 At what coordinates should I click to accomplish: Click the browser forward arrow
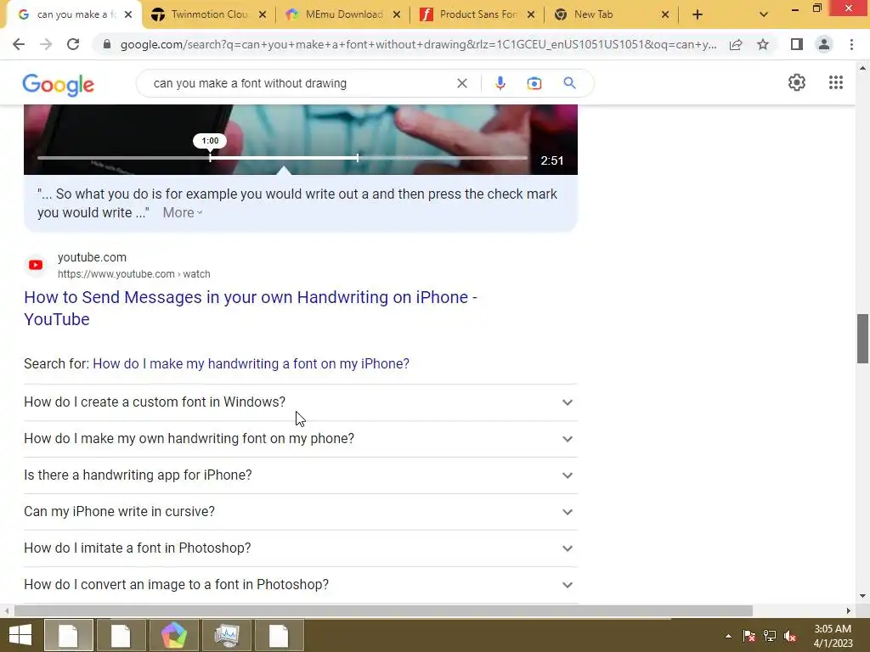pos(46,44)
